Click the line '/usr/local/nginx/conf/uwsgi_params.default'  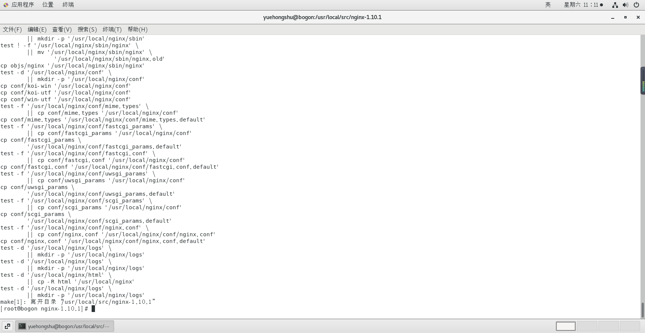coord(101,194)
